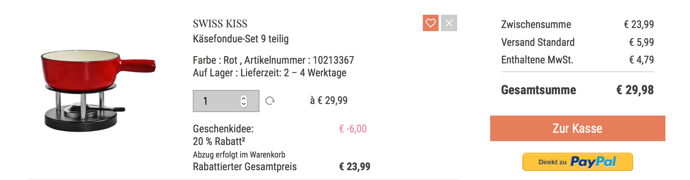Viewport: 690px width, 180px height.
Task: Click the Gesamtsumme total label
Action: coord(539,90)
